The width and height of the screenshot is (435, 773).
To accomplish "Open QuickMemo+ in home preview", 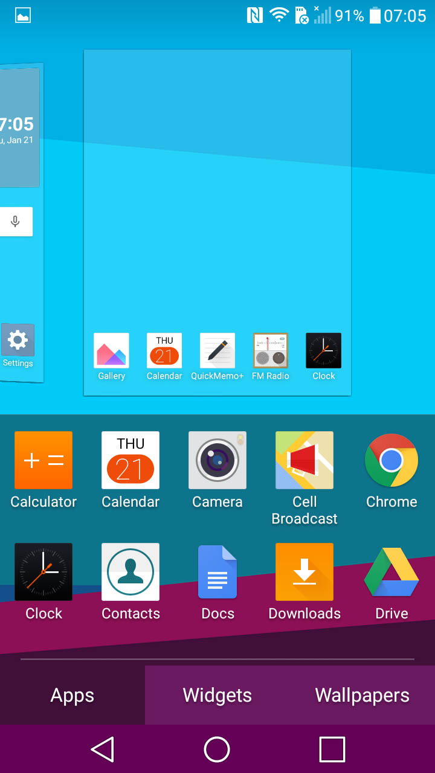I will click(x=217, y=350).
